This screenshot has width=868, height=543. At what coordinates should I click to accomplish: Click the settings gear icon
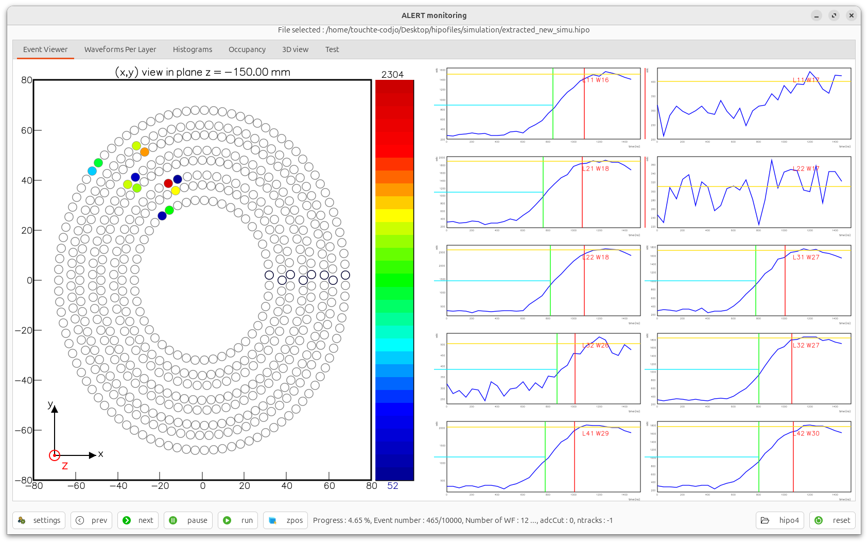click(x=22, y=520)
